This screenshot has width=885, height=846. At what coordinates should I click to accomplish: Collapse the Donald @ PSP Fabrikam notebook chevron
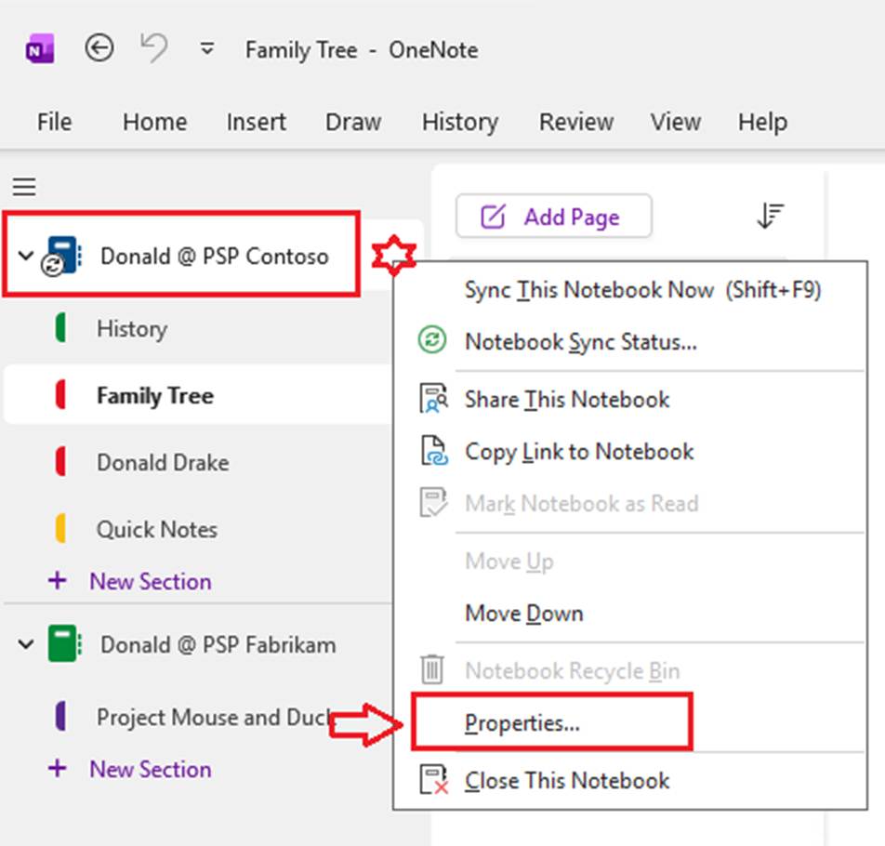pos(25,644)
